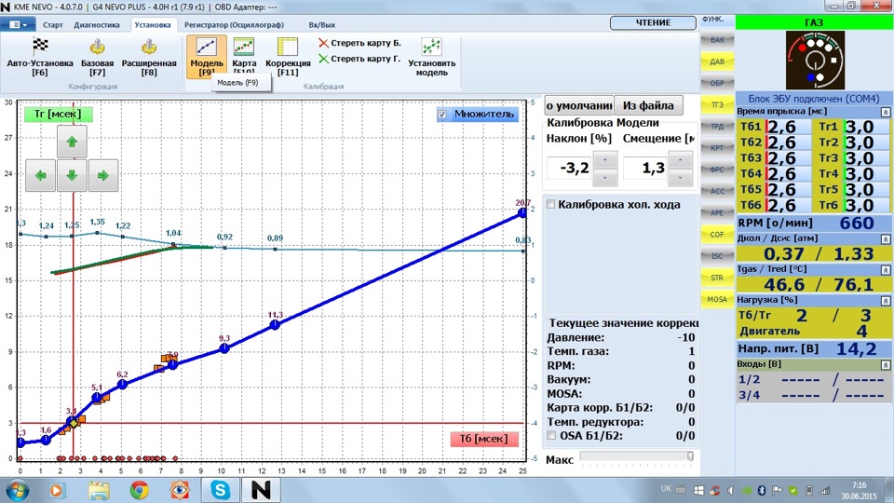Collapse the Tgas / Tred temperature panel
894x503 pixels.
(x=886, y=270)
